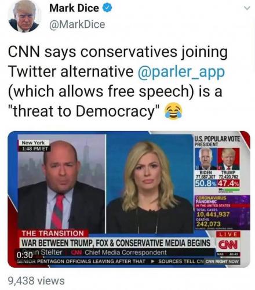Open the Mark Dice profile picture
Image resolution: width=255 pixels, height=290 pixels.
pos(24,16)
